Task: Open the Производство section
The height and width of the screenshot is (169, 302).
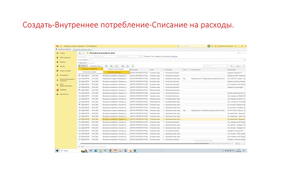Action: tap(64, 94)
